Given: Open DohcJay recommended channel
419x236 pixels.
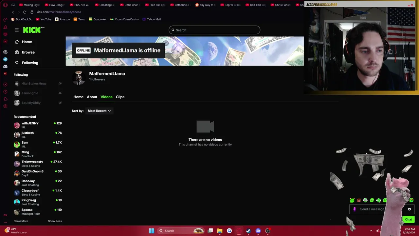Looking at the screenshot, I should click(x=38, y=183).
